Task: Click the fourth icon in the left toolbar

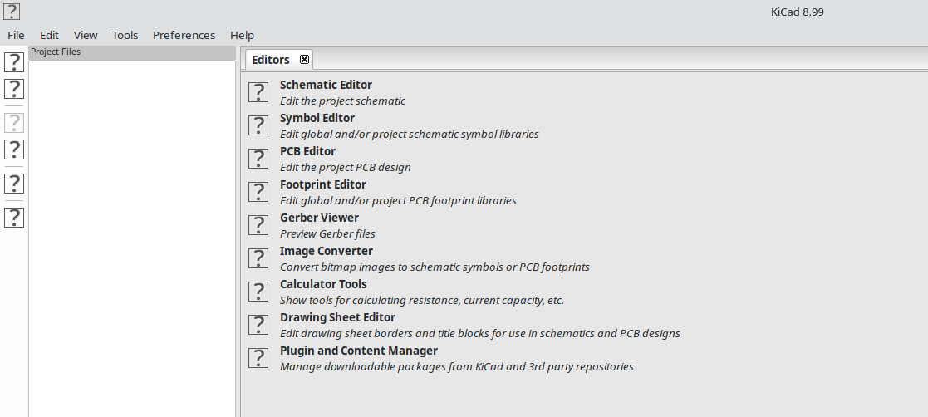Action: click(x=14, y=149)
